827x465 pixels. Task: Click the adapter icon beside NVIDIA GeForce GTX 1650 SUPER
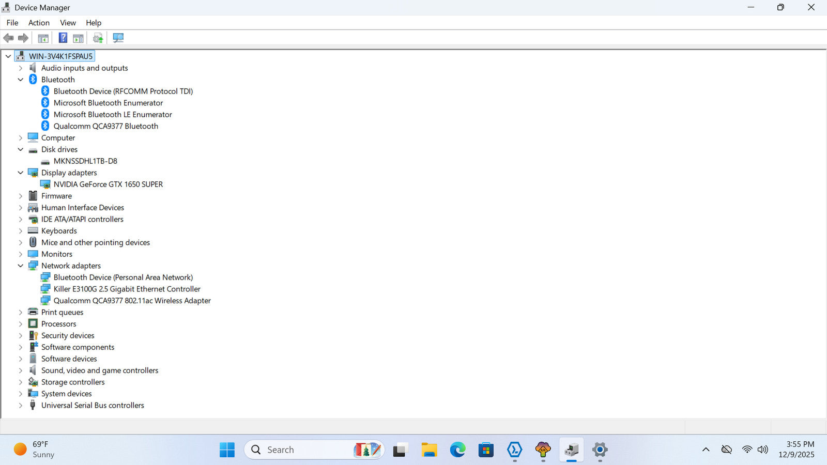coord(45,184)
